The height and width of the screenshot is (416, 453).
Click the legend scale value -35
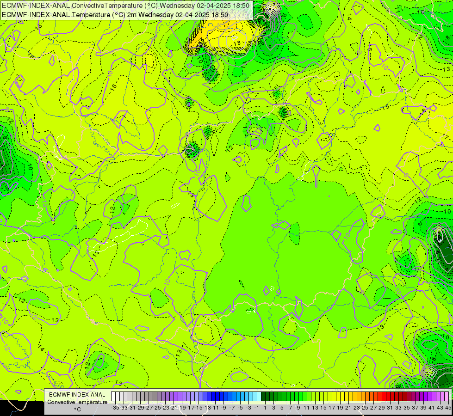tap(115, 408)
